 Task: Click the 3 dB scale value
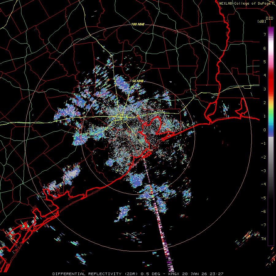[265, 89]
